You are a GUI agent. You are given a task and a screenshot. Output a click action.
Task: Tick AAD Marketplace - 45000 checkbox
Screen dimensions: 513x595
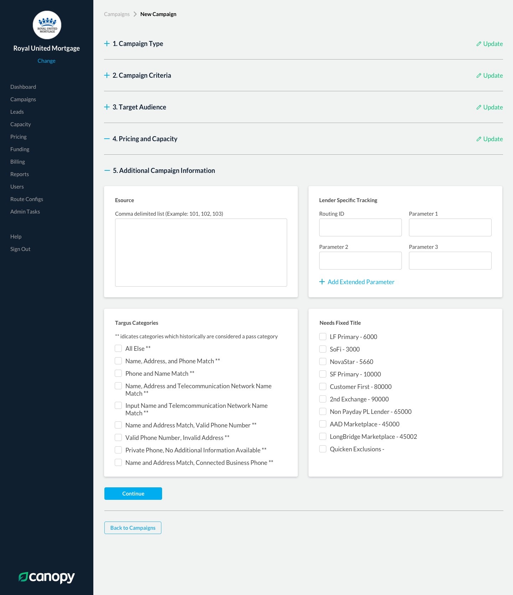[x=323, y=424]
